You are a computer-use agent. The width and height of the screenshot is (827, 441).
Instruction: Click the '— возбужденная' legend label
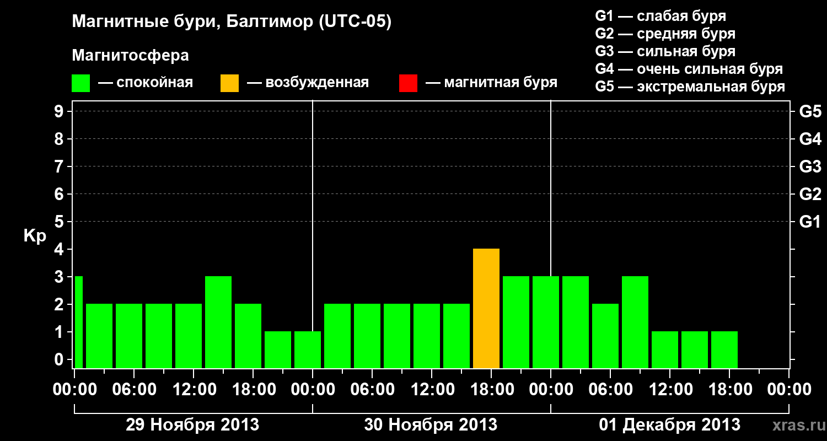click(x=308, y=83)
